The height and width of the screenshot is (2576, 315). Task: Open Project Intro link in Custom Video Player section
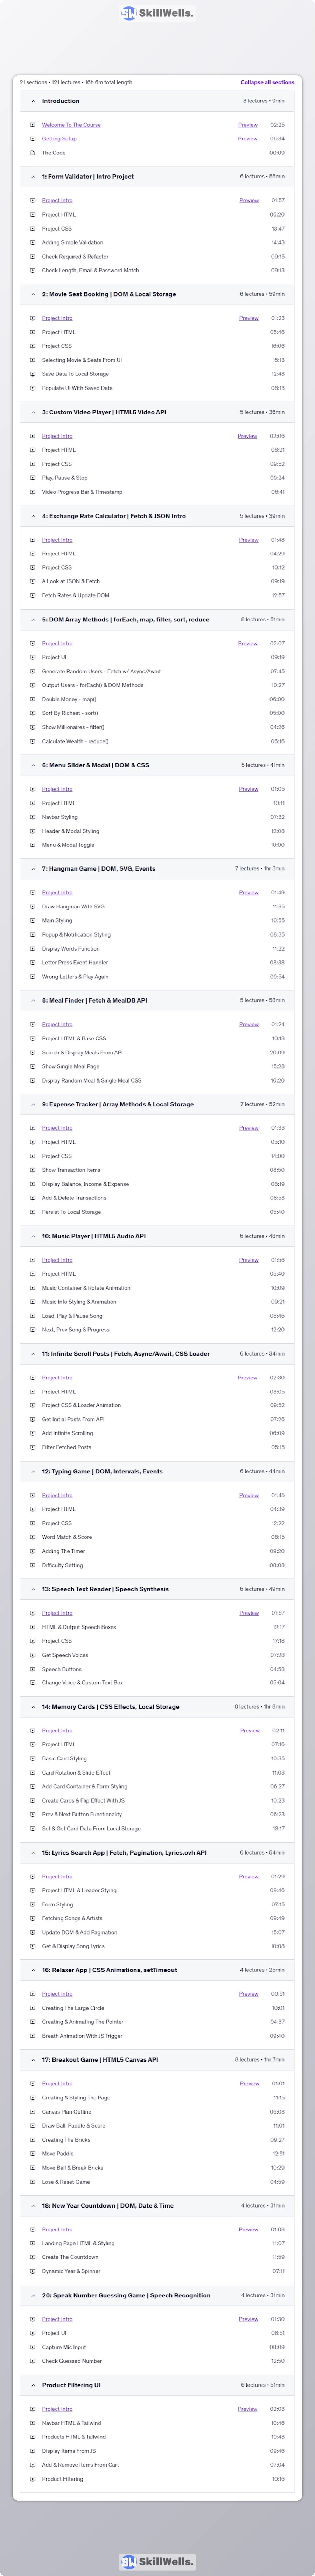pos(57,436)
